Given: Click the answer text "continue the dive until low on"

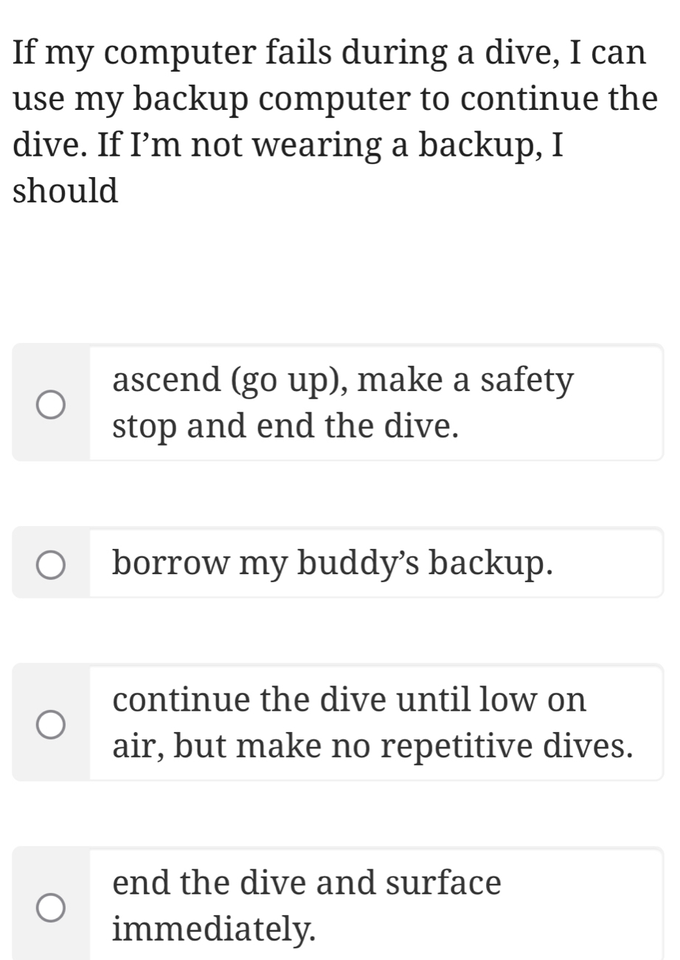Looking at the screenshot, I should [x=350, y=700].
